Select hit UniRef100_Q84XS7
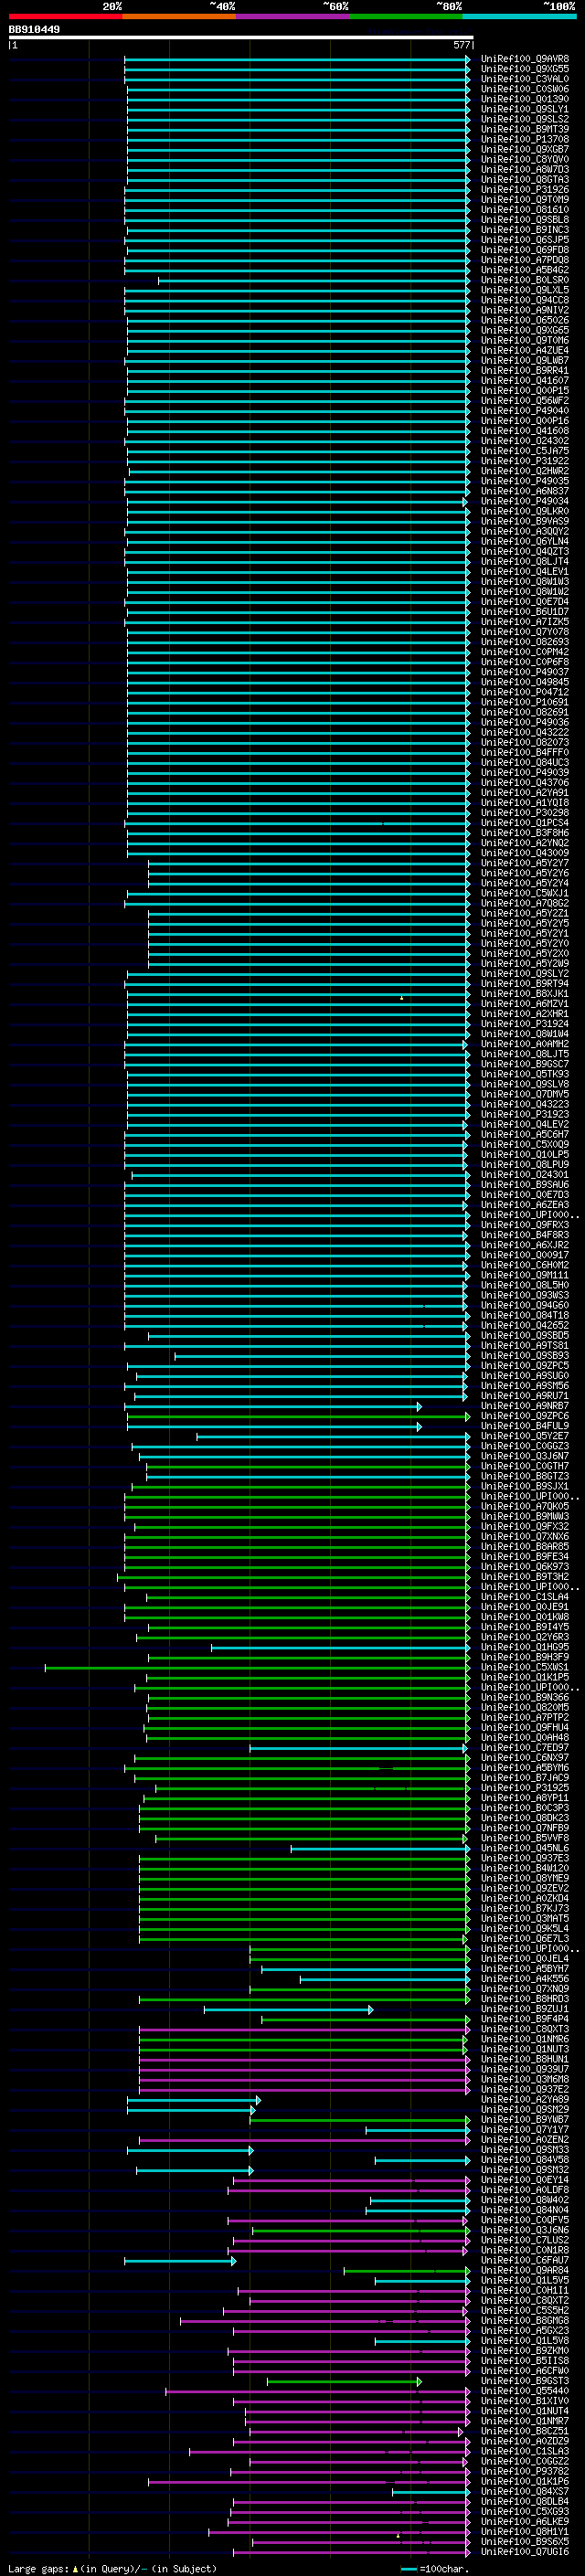 click(x=525, y=2491)
